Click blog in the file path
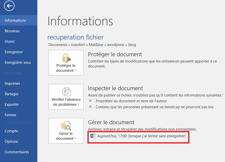Image resolution: width=225 pixels, height=162 pixels. (x=132, y=45)
